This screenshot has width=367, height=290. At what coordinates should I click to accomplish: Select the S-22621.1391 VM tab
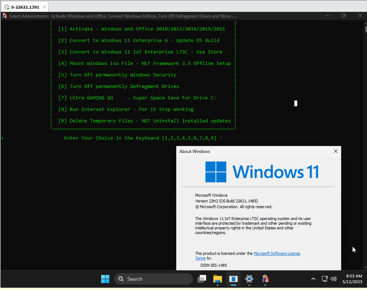pyautogui.click(x=25, y=7)
